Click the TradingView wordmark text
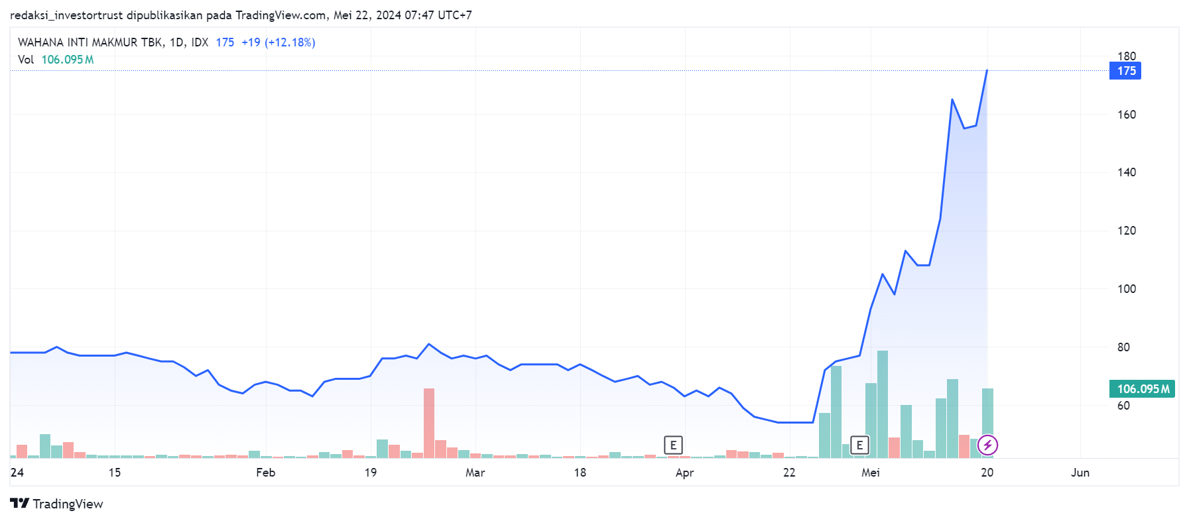 (x=68, y=504)
